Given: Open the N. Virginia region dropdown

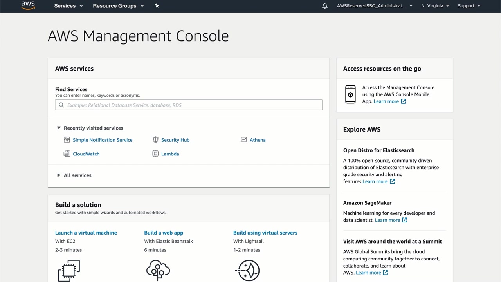Looking at the screenshot, I should coord(435,6).
